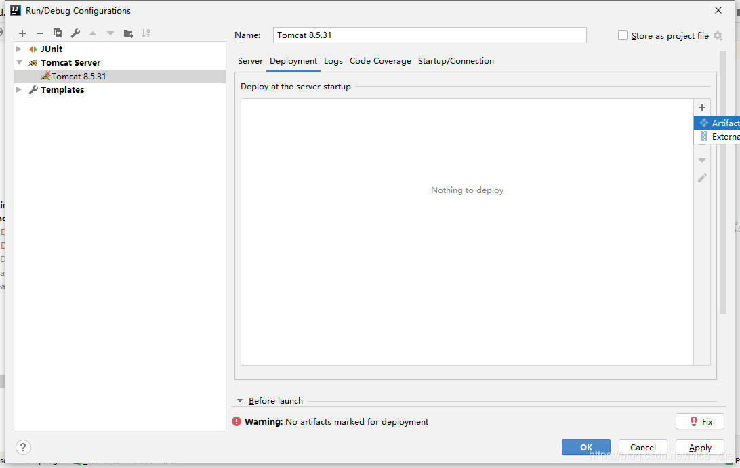Collapse the Before launch section
The image size is (740, 468).
pyautogui.click(x=240, y=400)
